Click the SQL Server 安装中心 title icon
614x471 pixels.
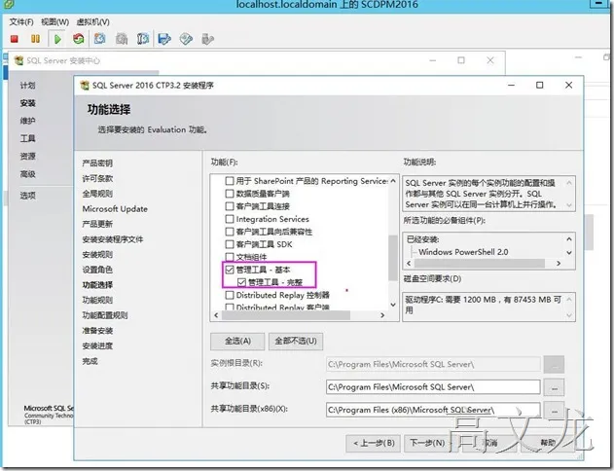[18, 60]
